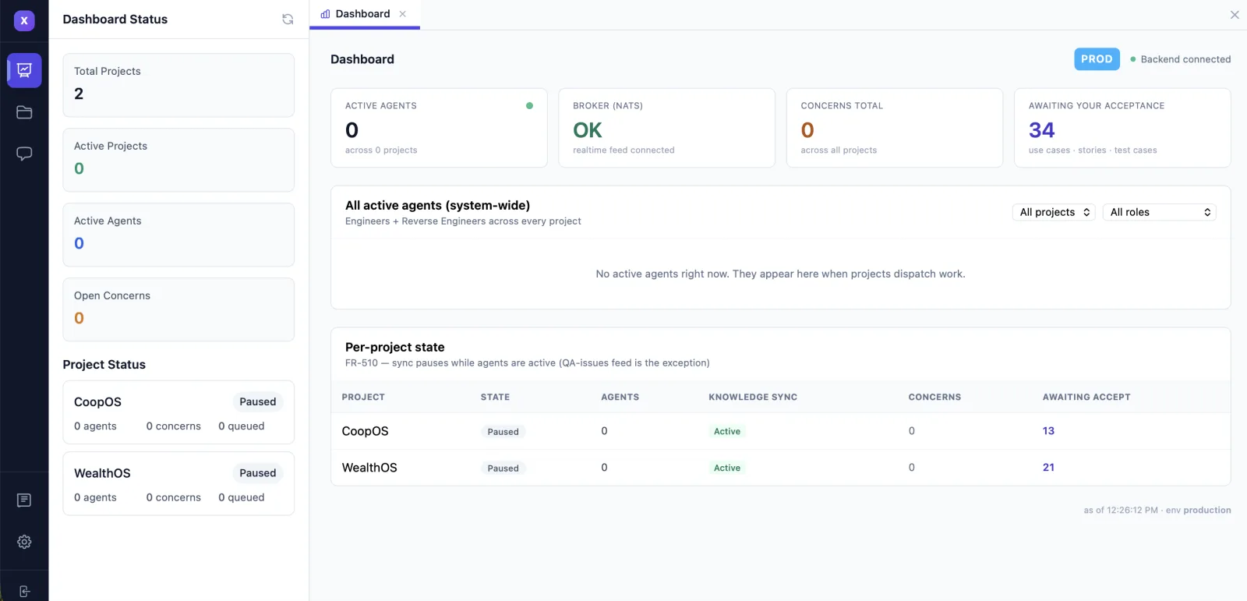This screenshot has width=1247, height=601.
Task: Refresh the Dashboard Status panel
Action: pyautogui.click(x=288, y=19)
